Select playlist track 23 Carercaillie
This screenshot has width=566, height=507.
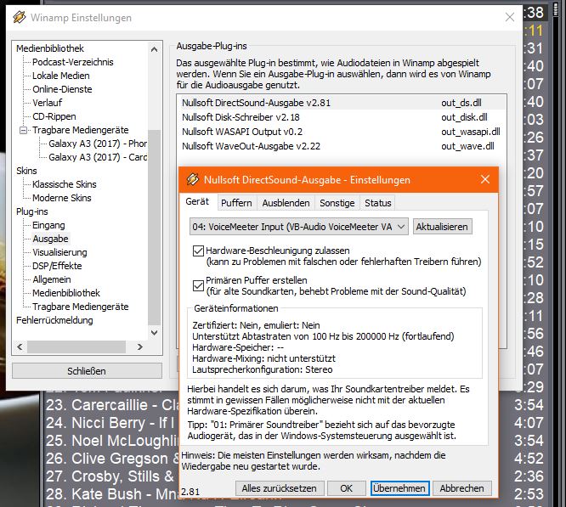tap(112, 405)
